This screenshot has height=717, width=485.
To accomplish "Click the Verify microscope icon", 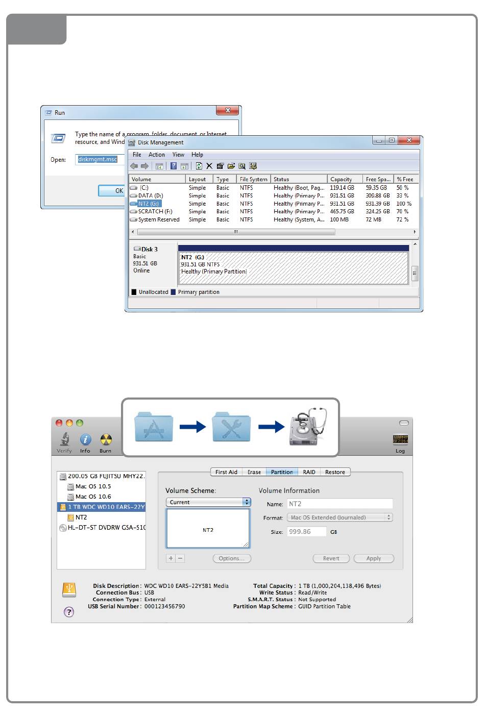I will pos(64,439).
